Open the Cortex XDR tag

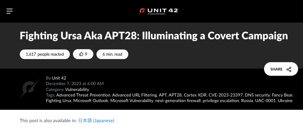coord(195,95)
